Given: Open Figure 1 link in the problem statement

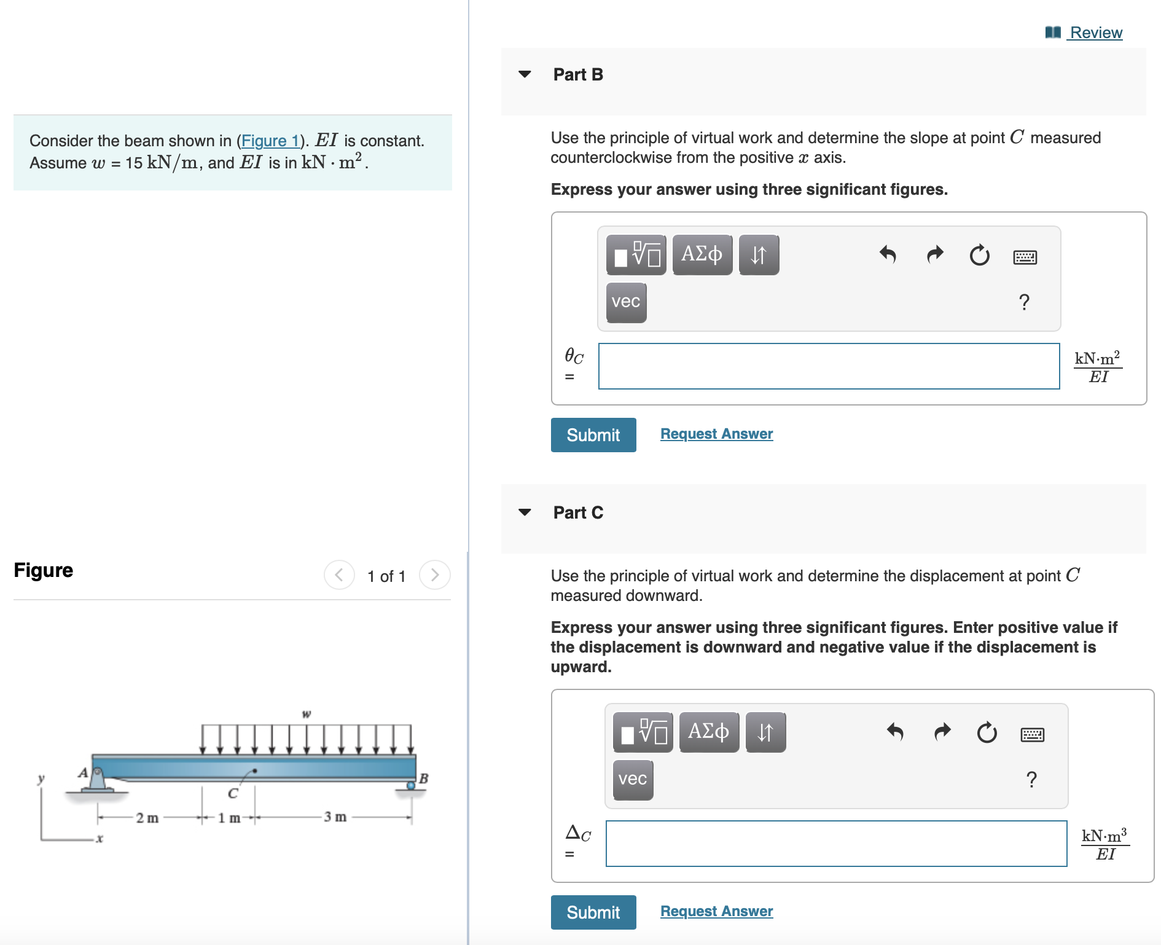Looking at the screenshot, I should (x=270, y=140).
